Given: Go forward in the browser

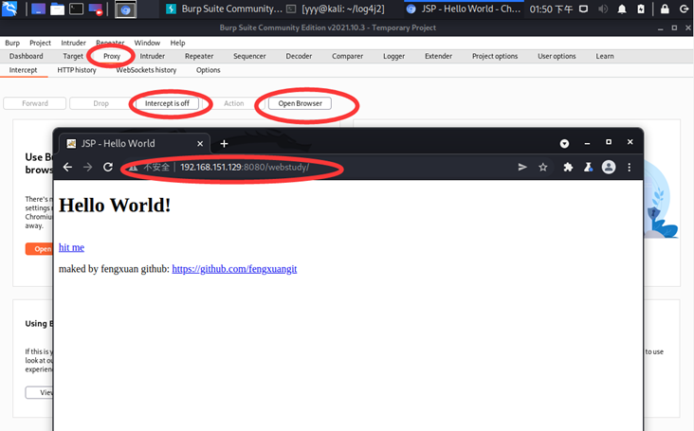Looking at the screenshot, I should pos(87,167).
